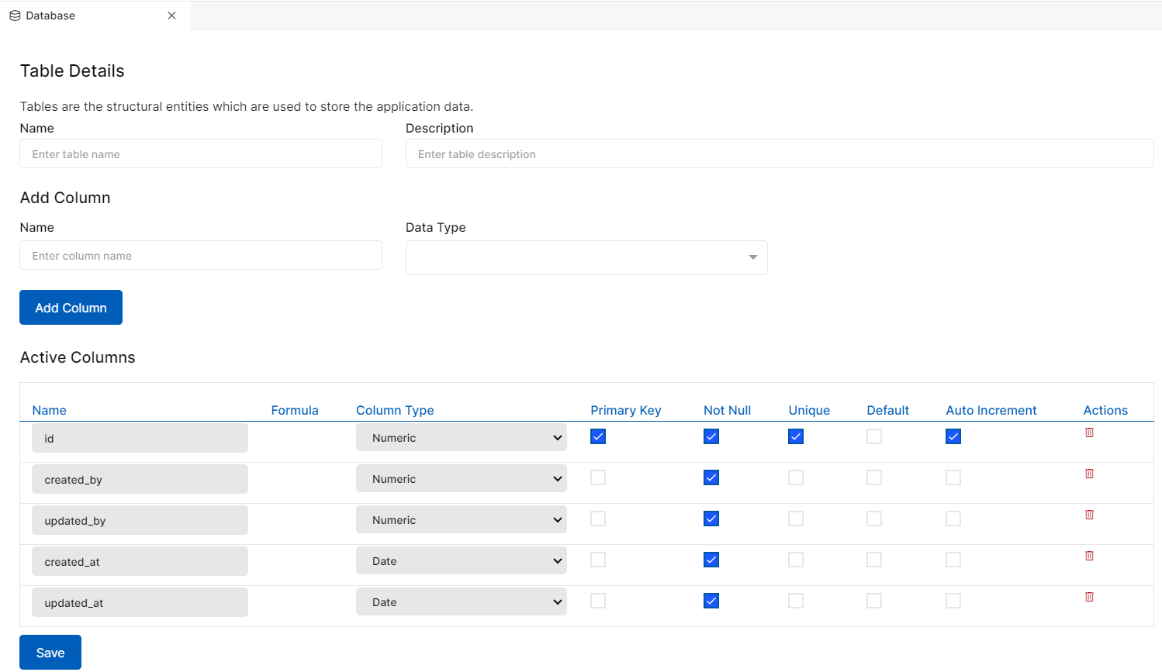Uncheck Primary Key for the id column

[x=598, y=436]
